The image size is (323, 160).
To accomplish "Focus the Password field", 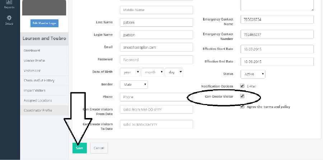I will coord(156,60).
